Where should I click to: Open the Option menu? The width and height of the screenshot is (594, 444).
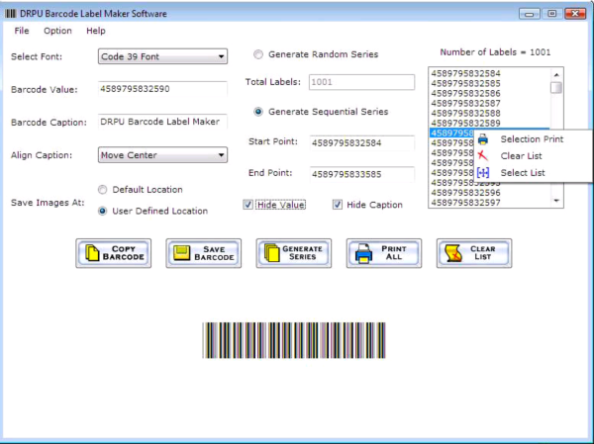click(x=57, y=31)
